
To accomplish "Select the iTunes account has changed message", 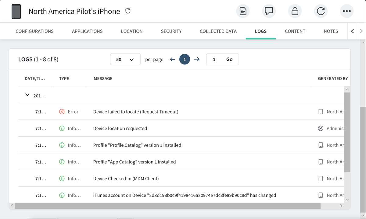I will [x=185, y=195].
